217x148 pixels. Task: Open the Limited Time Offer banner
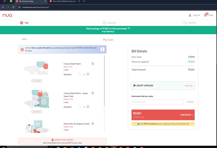62,141
